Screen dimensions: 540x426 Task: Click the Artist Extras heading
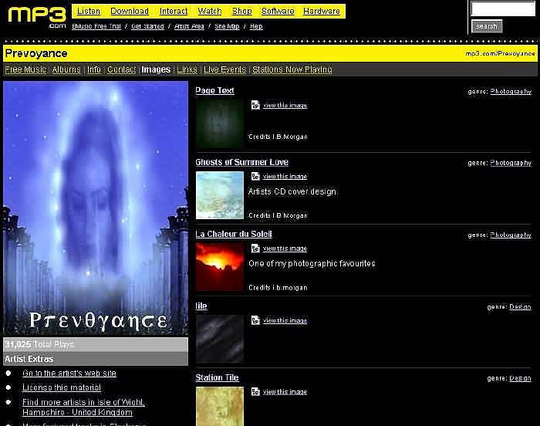[x=29, y=359]
